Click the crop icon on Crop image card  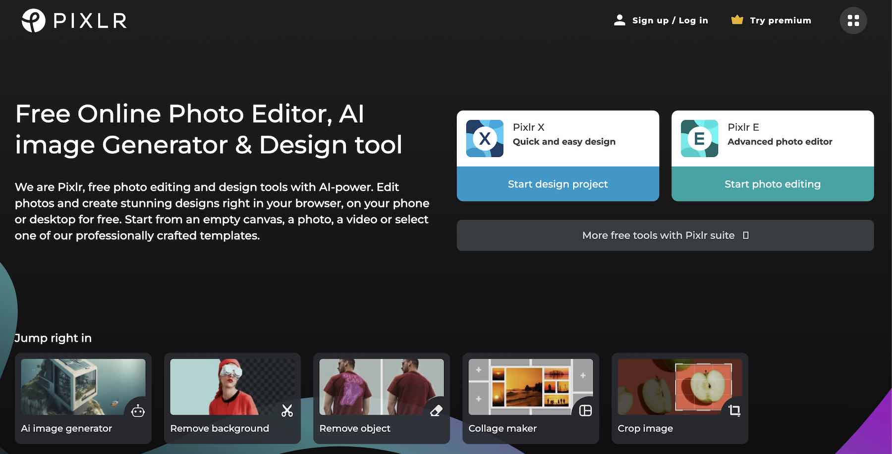(735, 410)
